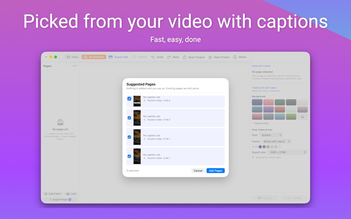This screenshot has height=219, width=351.
Task: Toggle the checkbox for the 0:18.1 page
Action: [129, 137]
